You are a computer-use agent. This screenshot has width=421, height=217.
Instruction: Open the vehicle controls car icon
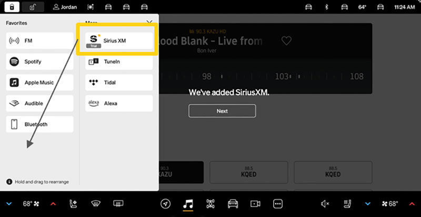tap(233, 203)
